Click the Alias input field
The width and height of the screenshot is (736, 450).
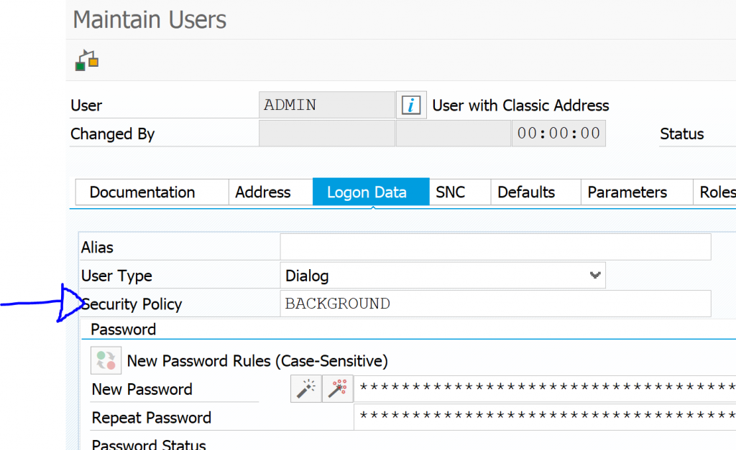click(494, 246)
